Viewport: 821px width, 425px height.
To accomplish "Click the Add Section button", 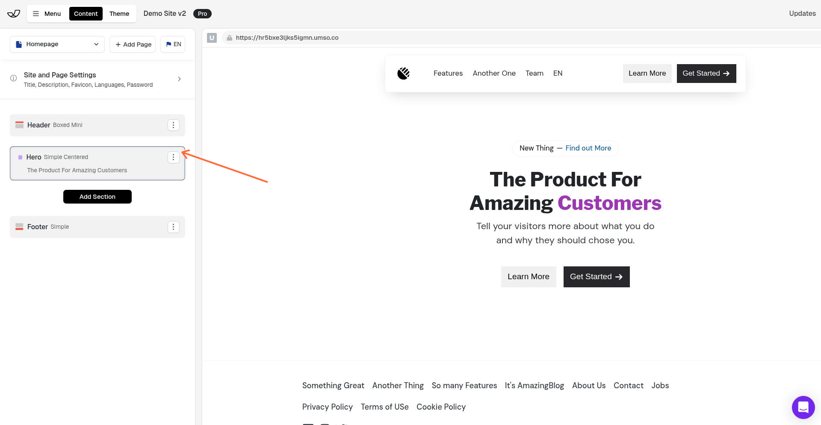I will point(97,197).
